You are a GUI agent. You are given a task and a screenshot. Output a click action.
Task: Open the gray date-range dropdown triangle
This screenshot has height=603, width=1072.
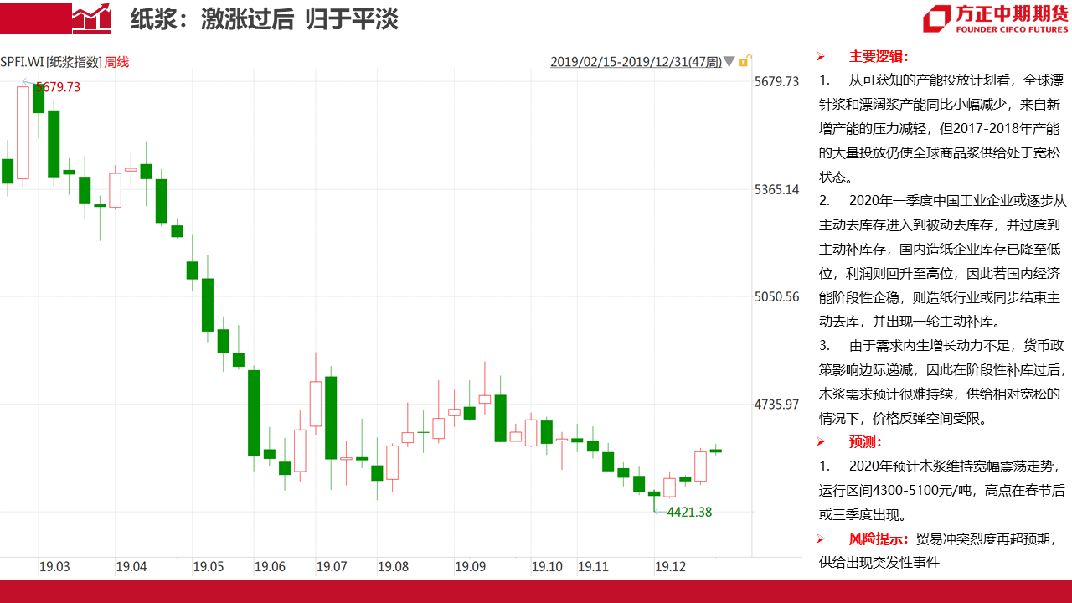pyautogui.click(x=729, y=62)
